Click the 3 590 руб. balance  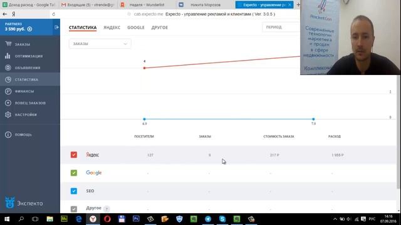click(x=15, y=29)
